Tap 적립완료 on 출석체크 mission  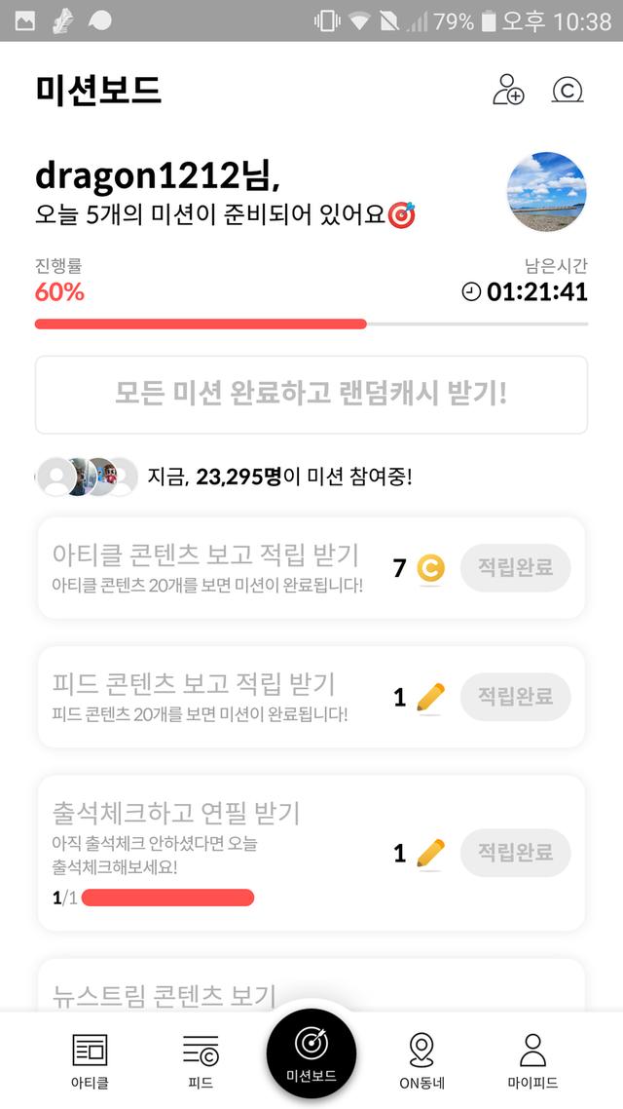[515, 853]
